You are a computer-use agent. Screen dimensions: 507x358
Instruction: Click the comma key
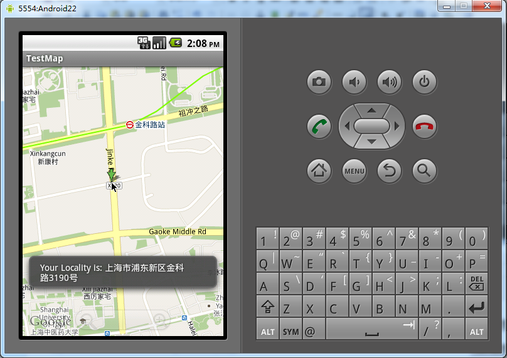tap(453, 329)
